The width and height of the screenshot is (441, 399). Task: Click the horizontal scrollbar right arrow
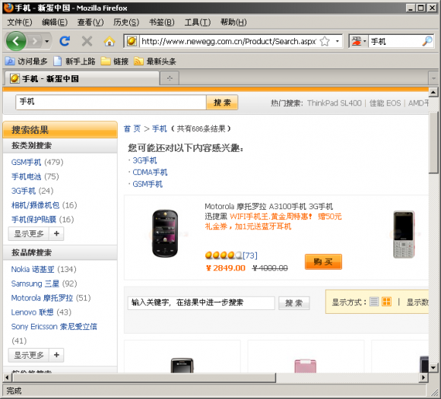click(424, 378)
